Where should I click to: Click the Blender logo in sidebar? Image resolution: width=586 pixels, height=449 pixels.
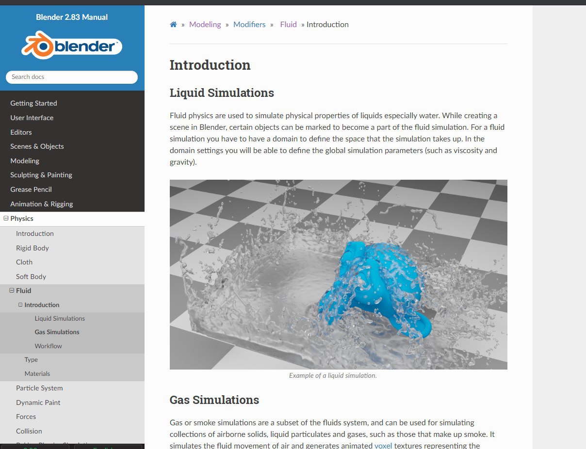pyautogui.click(x=72, y=46)
